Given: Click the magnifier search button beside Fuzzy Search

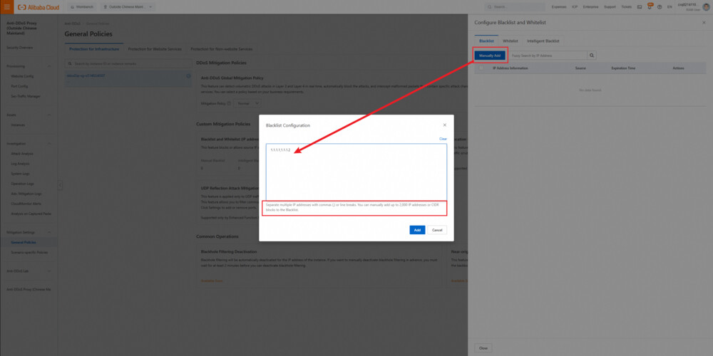Looking at the screenshot, I should [592, 56].
